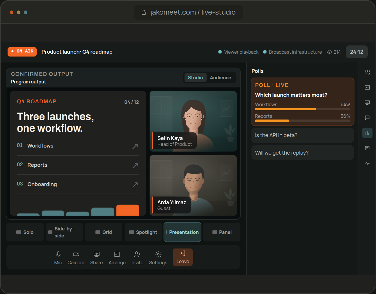The height and width of the screenshot is (294, 376).
Task: Open the Q&A message icon in sidebar
Action: 367,148
